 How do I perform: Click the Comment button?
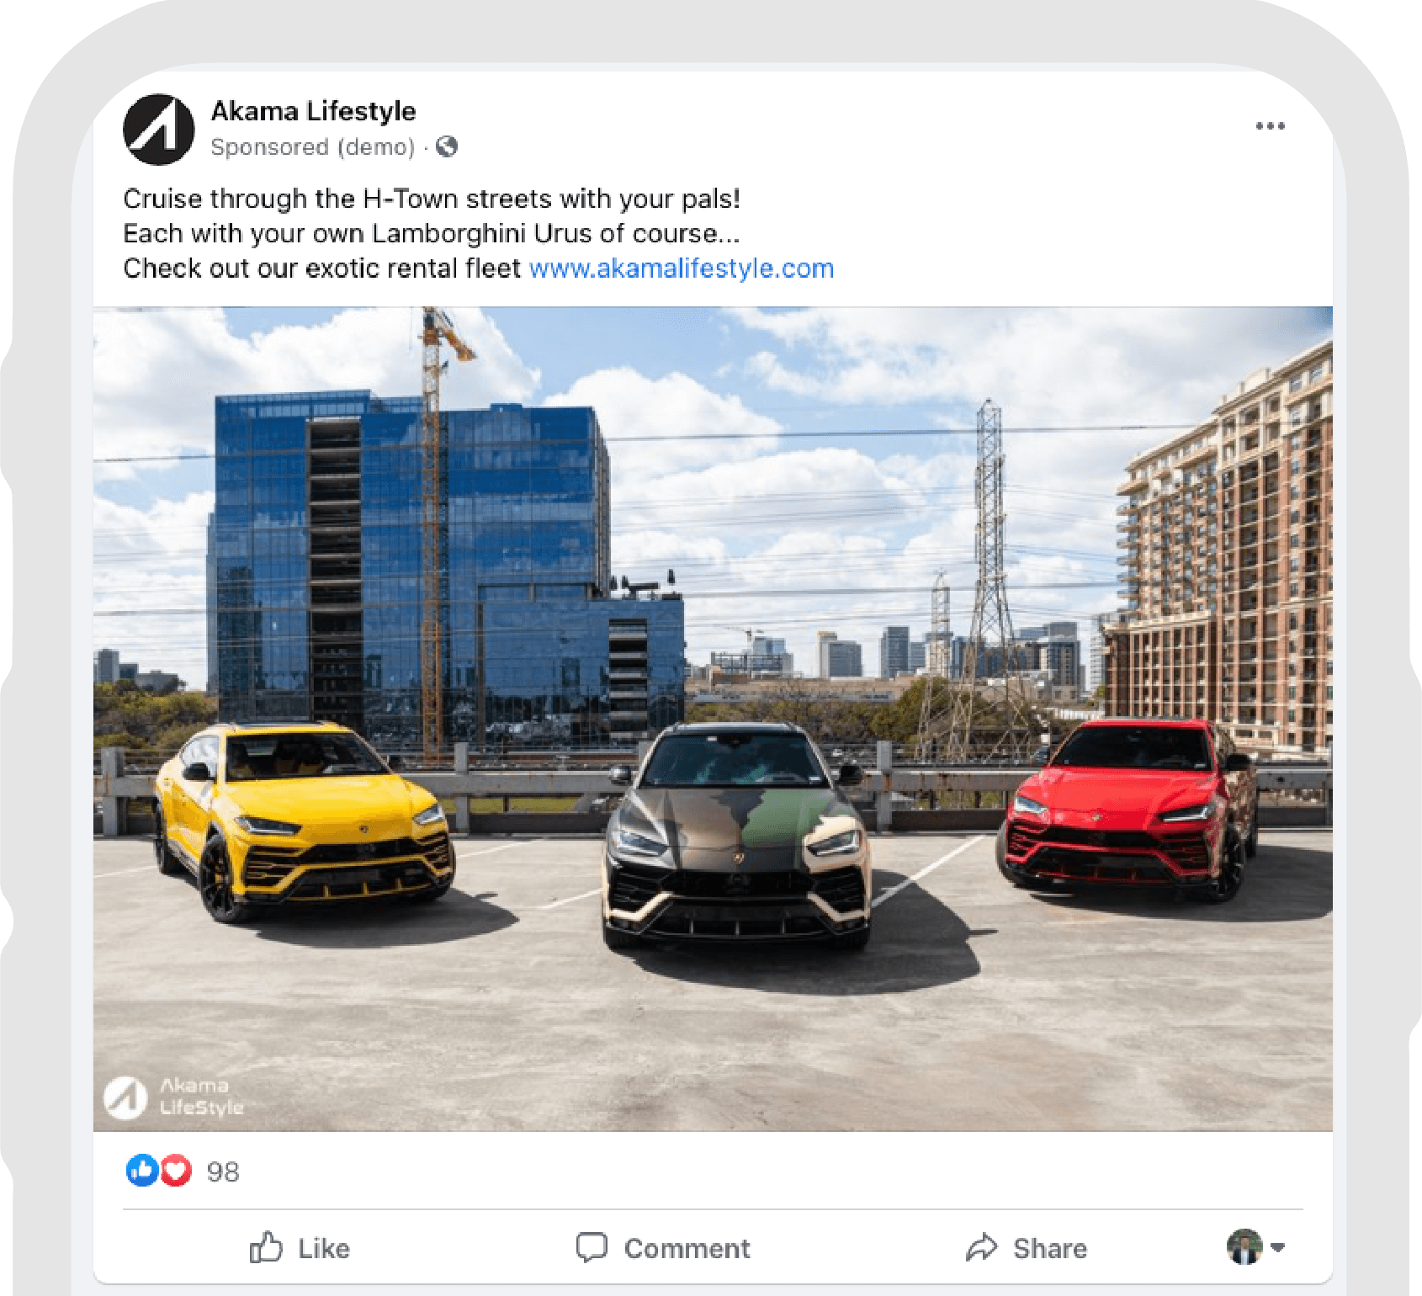(663, 1248)
